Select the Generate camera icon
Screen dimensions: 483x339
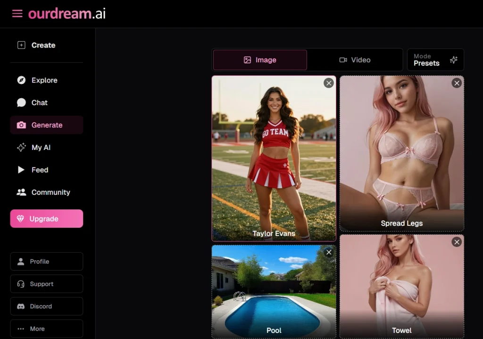pos(21,125)
